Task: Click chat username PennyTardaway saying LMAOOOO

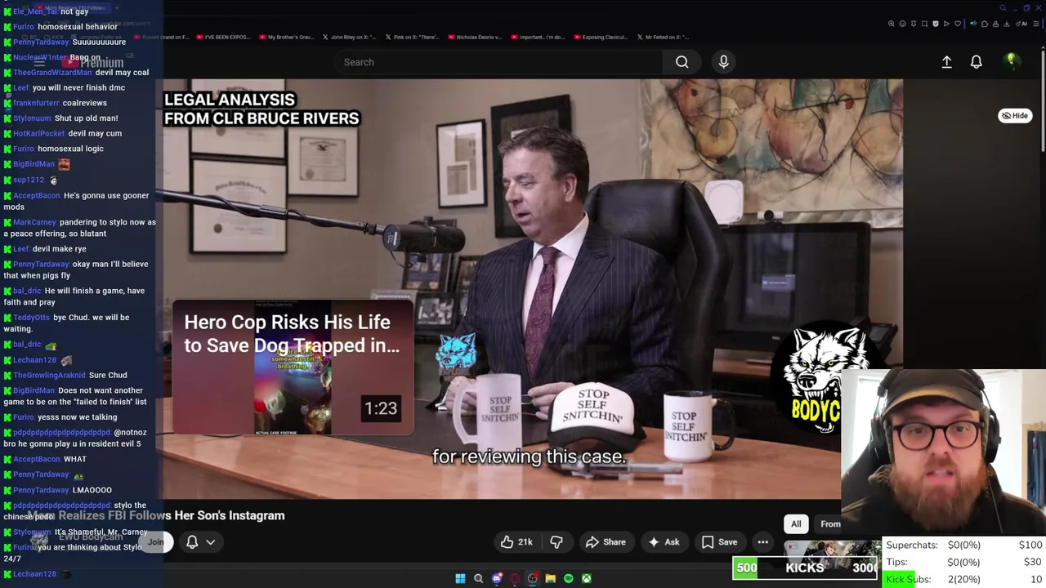Action: (x=41, y=490)
